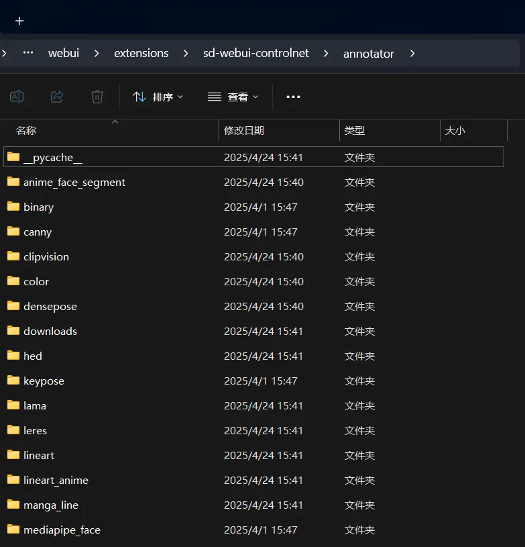This screenshot has height=547, width=525.
Task: Navigate to extensions in the breadcrumb
Action: [141, 53]
